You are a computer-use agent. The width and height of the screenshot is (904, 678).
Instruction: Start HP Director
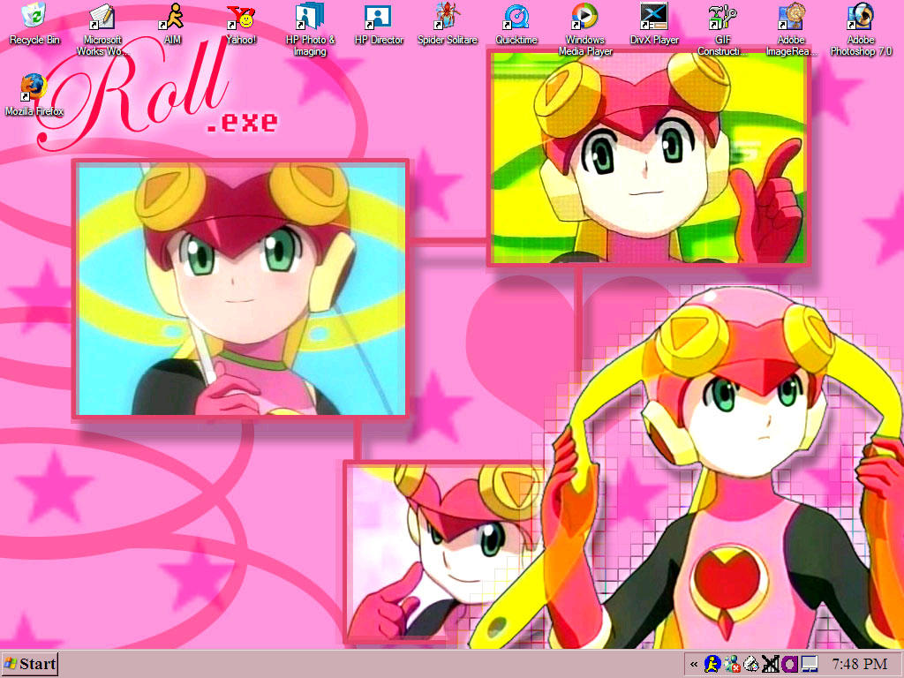[380, 16]
